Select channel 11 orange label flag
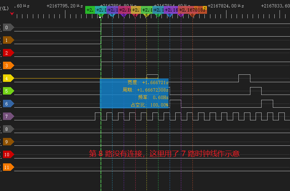This screenshot has width=290, height=191. 8,167
